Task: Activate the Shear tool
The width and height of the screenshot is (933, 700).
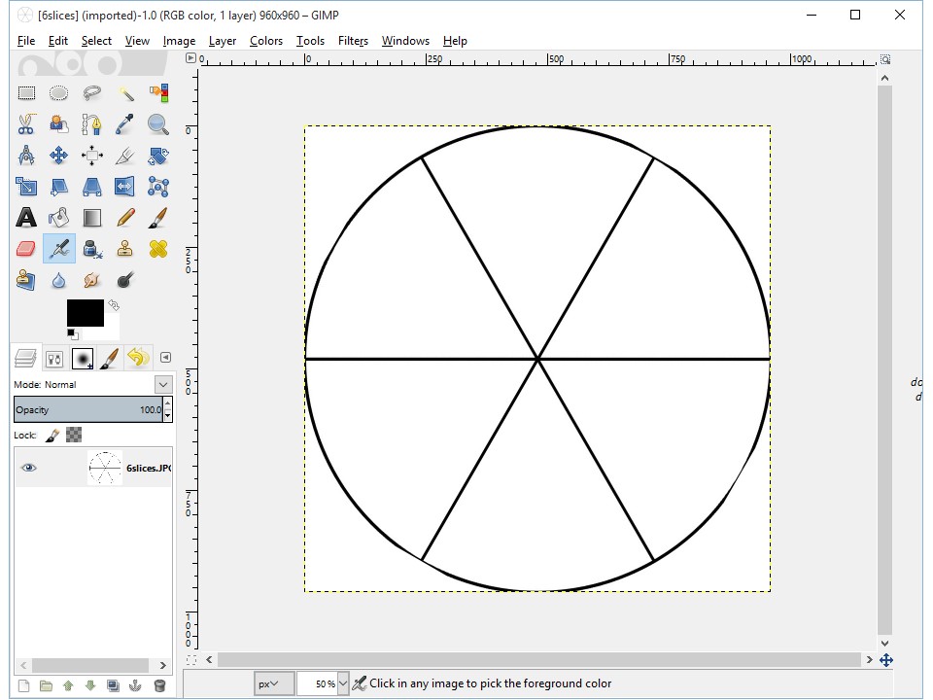Action: (58, 187)
